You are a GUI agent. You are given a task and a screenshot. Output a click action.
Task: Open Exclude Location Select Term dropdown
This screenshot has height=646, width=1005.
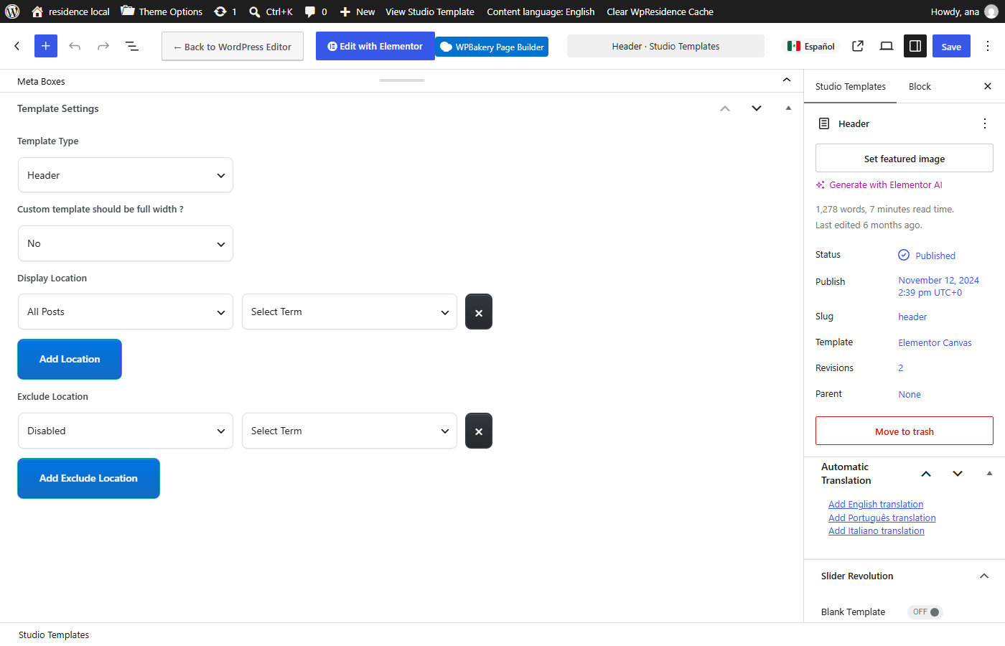350,431
